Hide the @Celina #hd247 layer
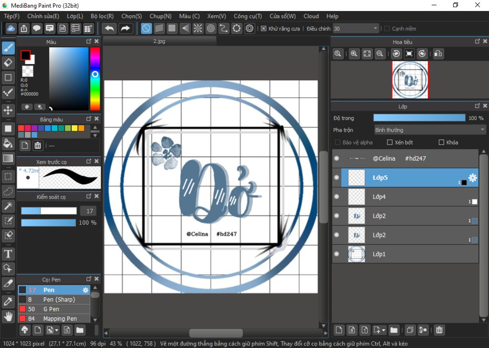 (x=337, y=158)
